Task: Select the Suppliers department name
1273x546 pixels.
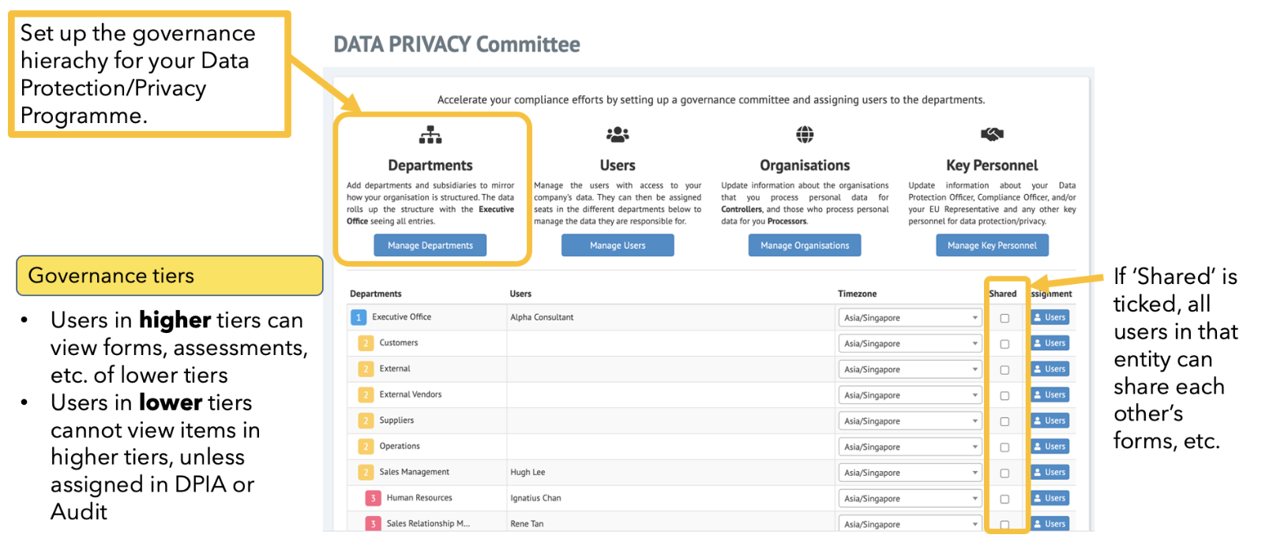Action: pyautogui.click(x=396, y=421)
